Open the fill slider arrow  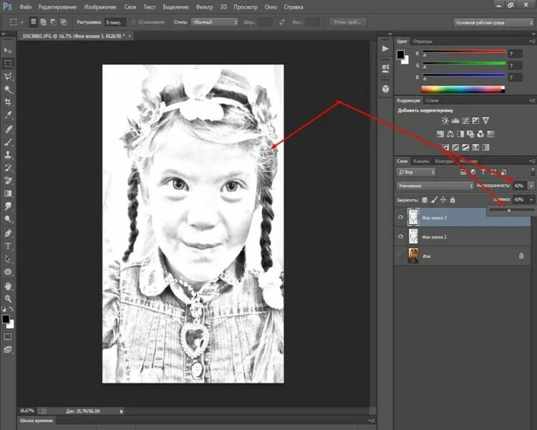click(x=531, y=199)
